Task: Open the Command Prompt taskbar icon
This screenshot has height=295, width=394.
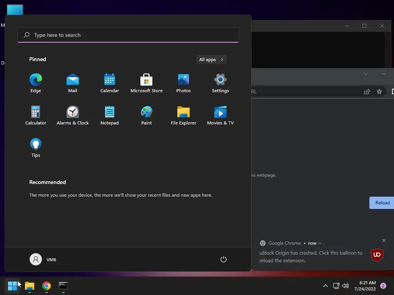Action: pos(63,285)
